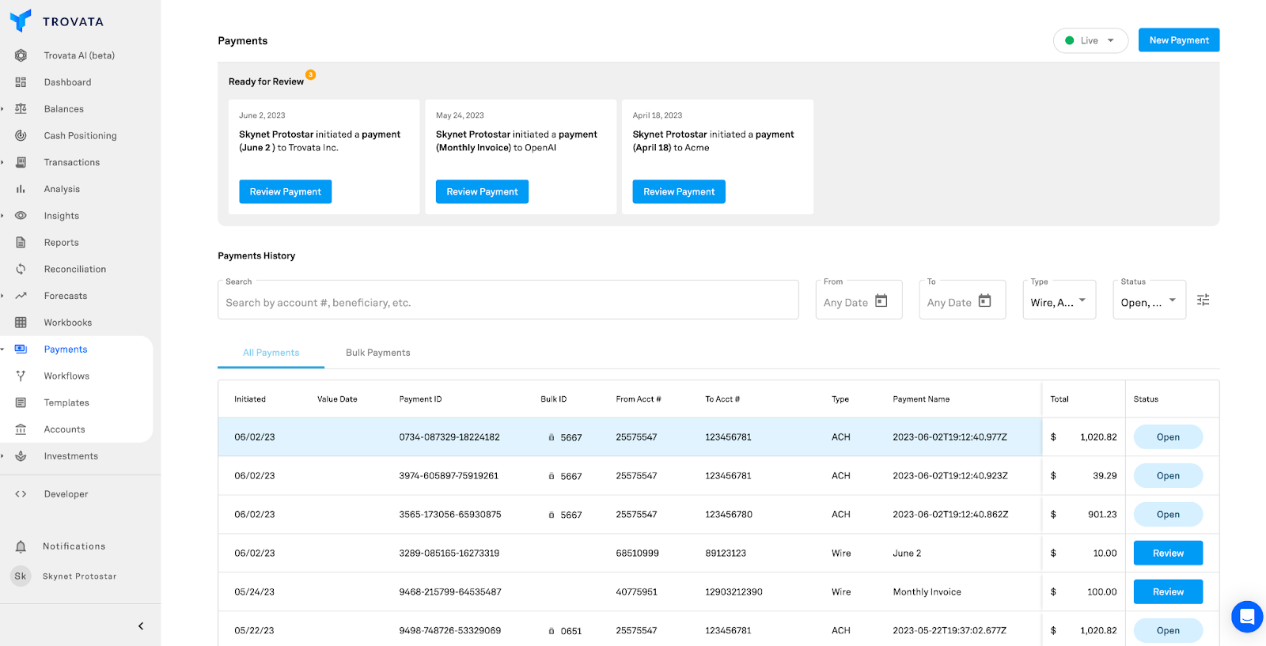Select the All Payments tab
The image size is (1266, 646).
click(271, 353)
